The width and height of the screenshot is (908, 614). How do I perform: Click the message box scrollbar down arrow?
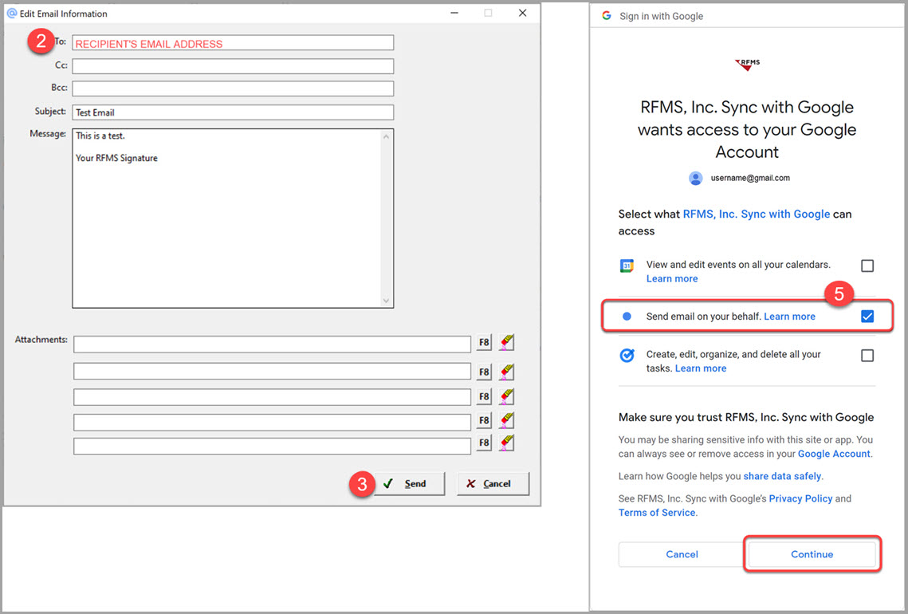pos(387,301)
